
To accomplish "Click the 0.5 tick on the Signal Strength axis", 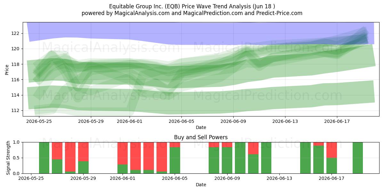I will point(17,158).
